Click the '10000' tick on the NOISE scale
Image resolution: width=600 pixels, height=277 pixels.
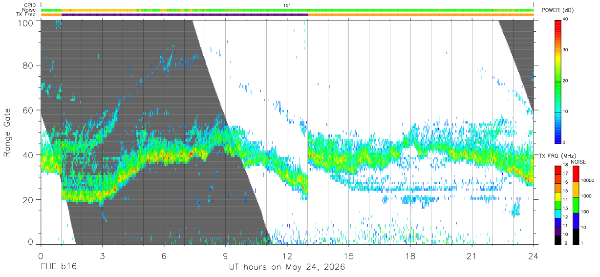click(588, 181)
